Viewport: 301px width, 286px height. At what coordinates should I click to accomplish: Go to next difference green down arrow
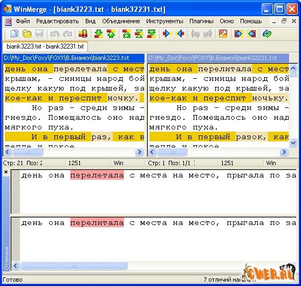[99, 34]
